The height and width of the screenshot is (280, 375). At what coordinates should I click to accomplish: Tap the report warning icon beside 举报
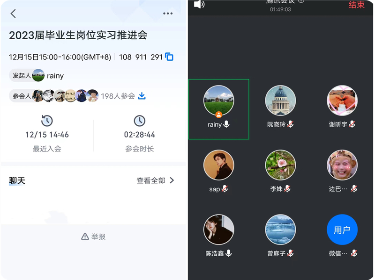coord(85,237)
